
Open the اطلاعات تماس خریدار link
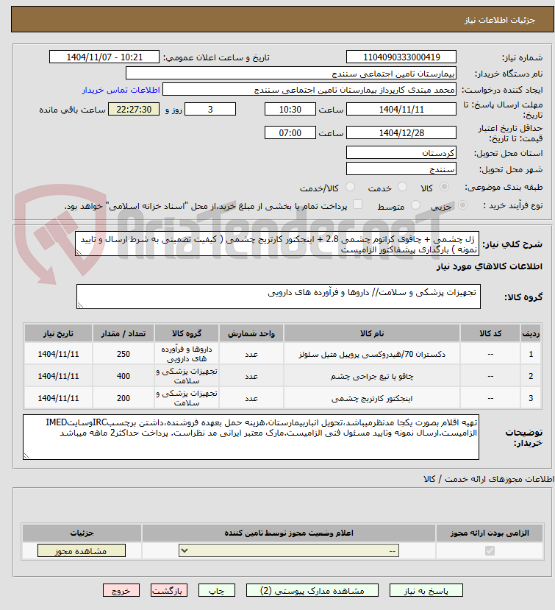[121, 91]
